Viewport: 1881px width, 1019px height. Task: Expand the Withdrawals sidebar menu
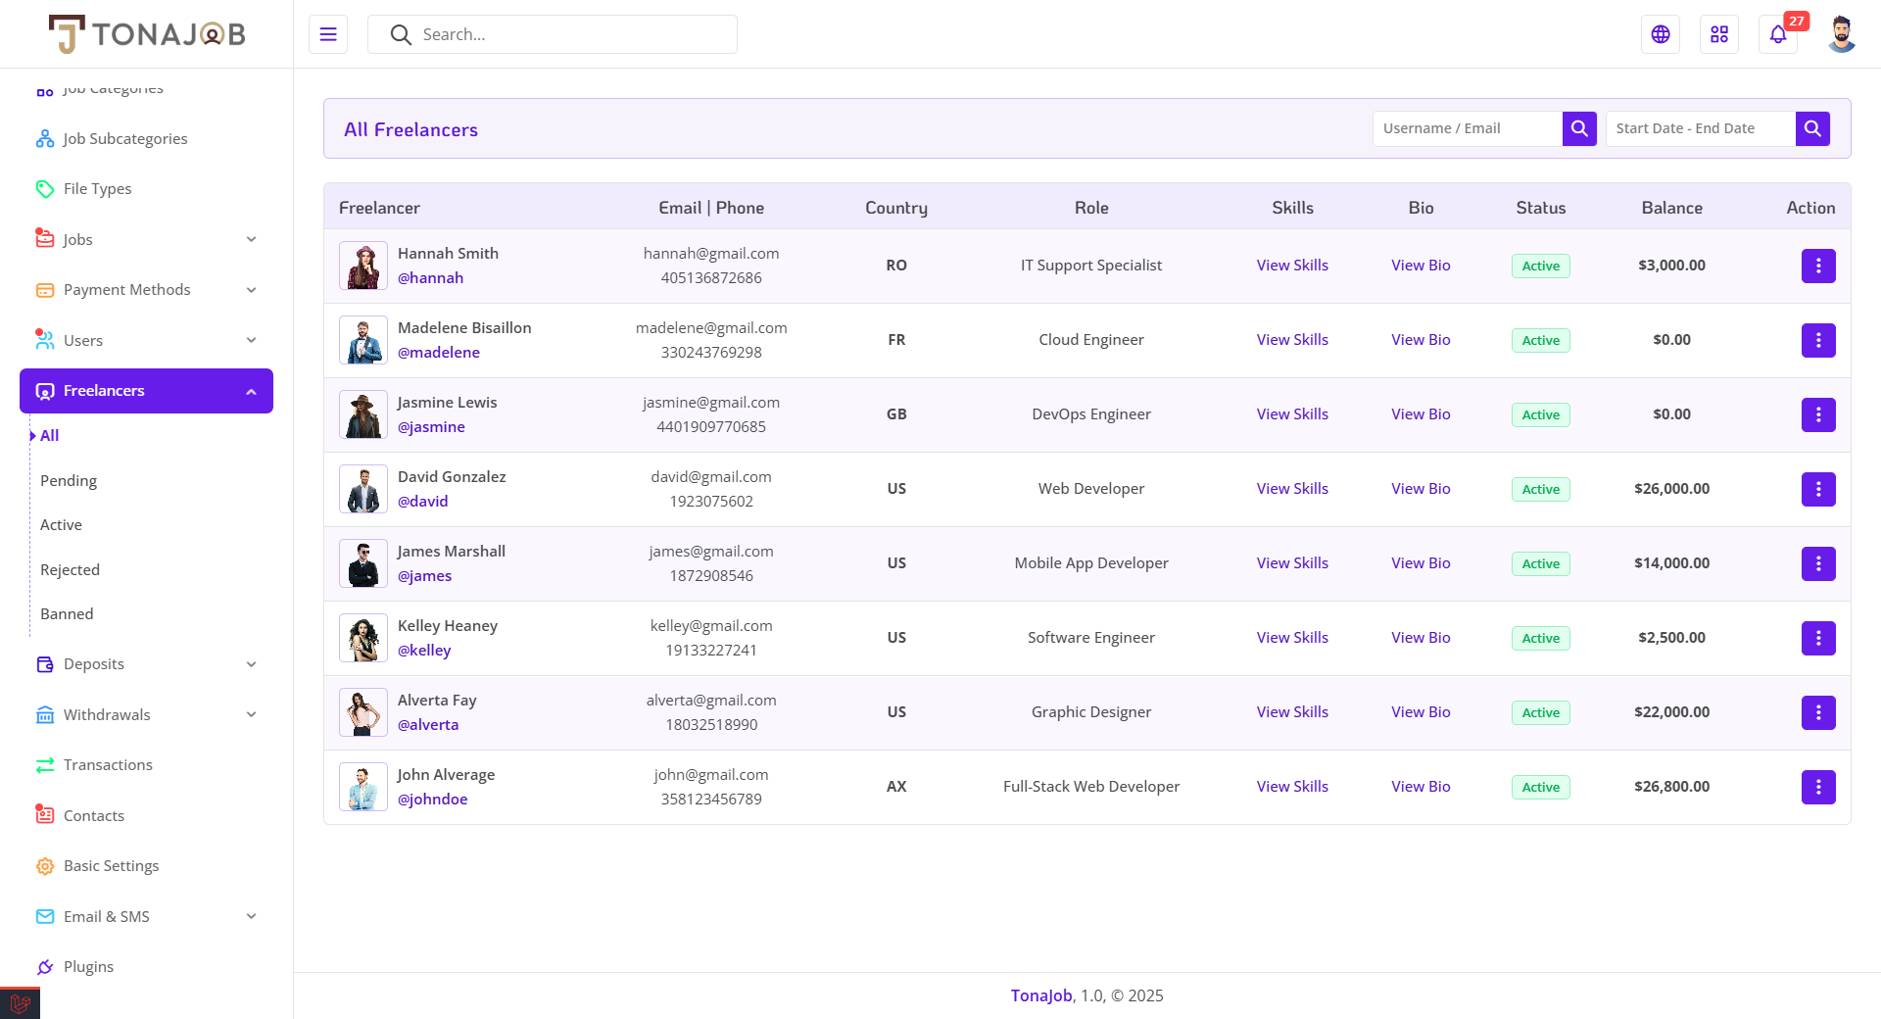point(146,714)
